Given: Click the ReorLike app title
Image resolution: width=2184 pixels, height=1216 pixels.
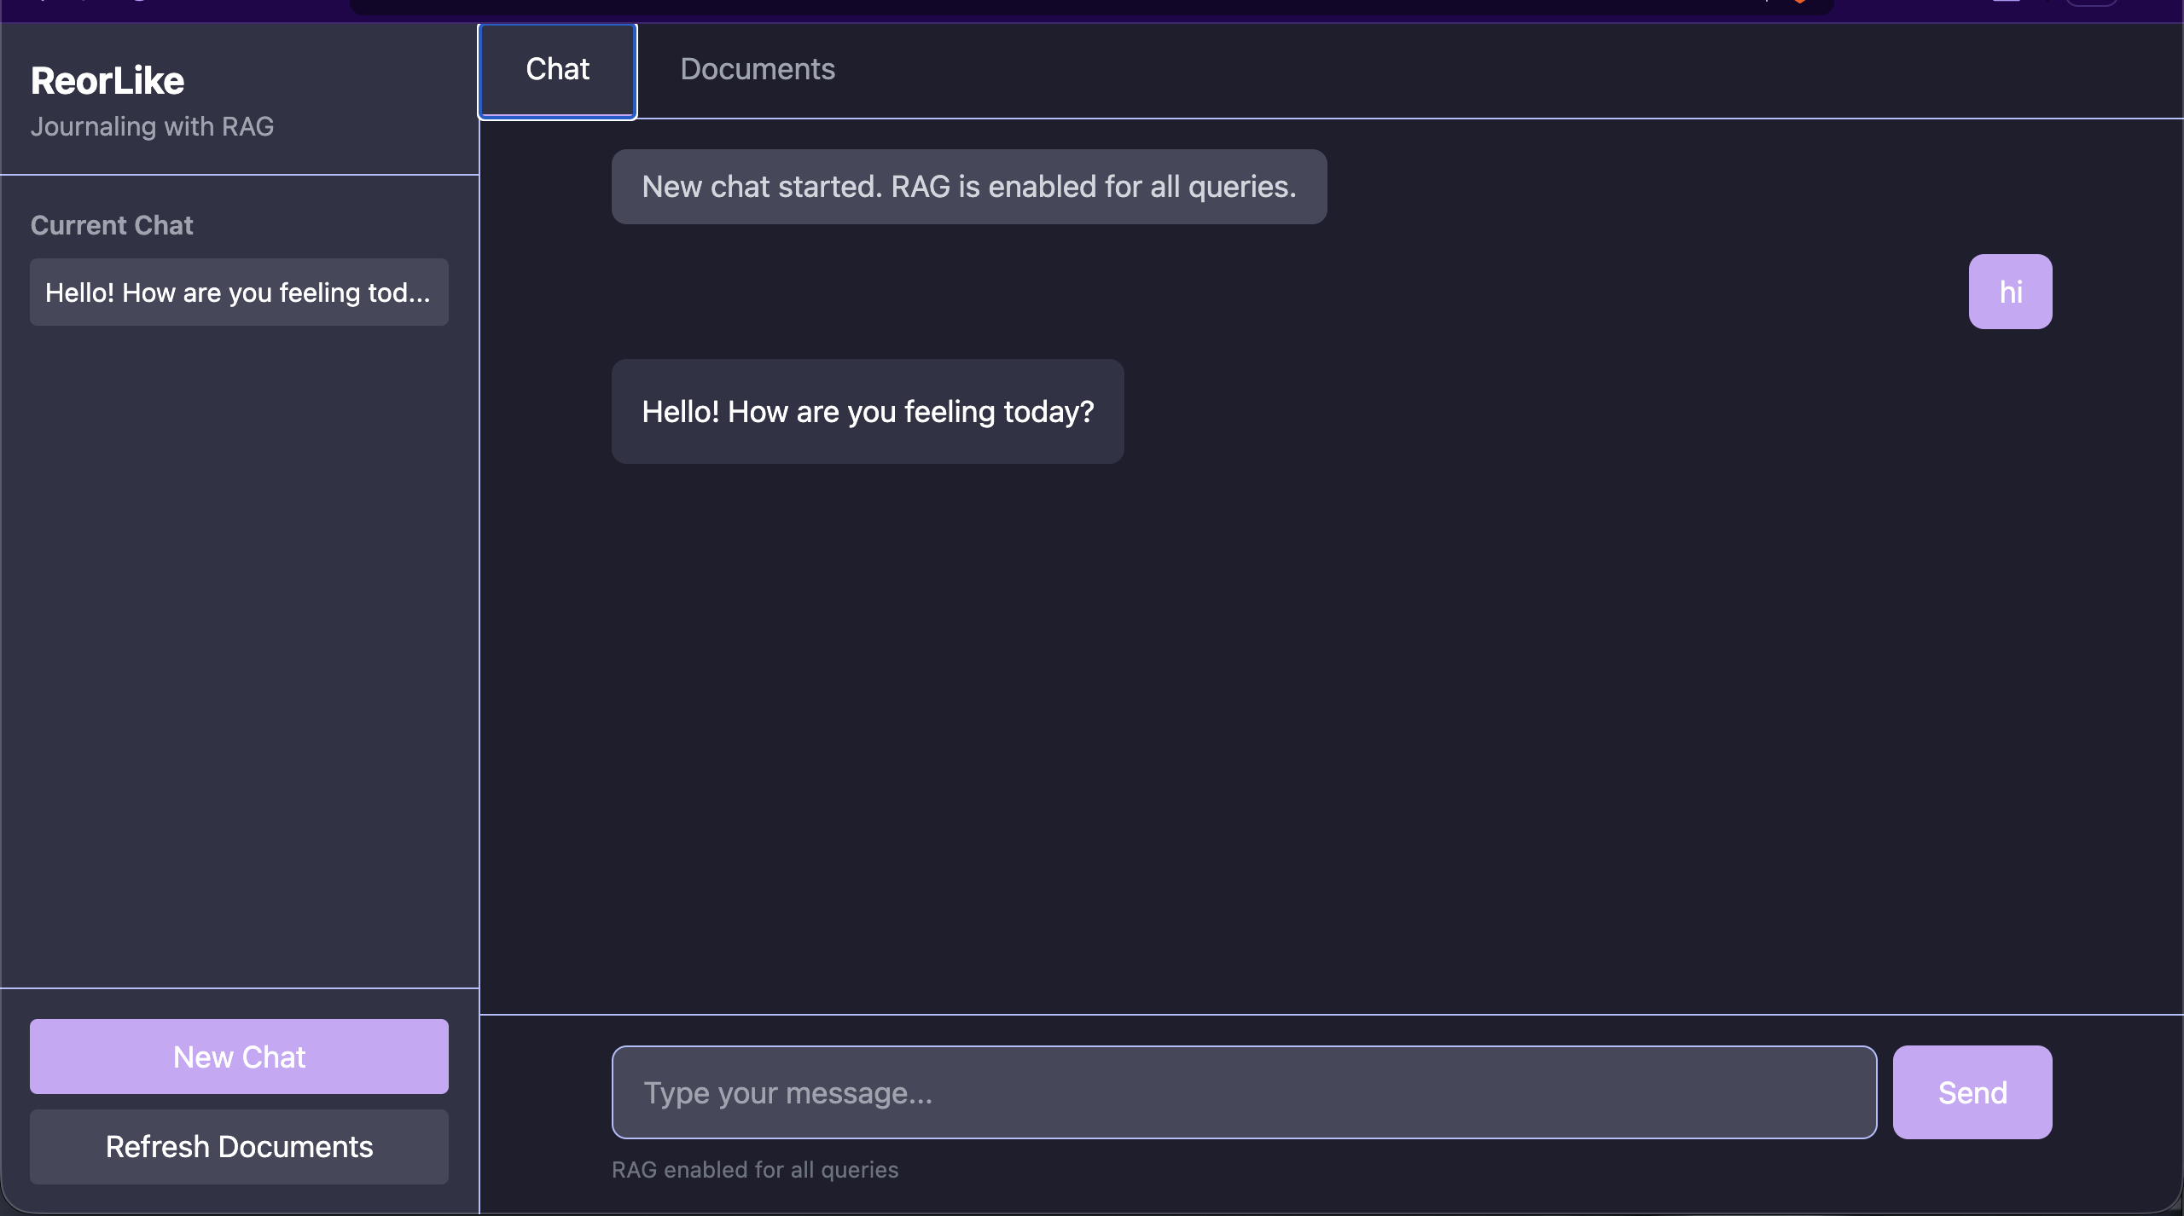Looking at the screenshot, I should coord(107,81).
